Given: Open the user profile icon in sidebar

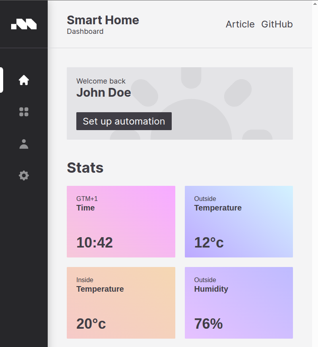Looking at the screenshot, I should (x=23, y=144).
